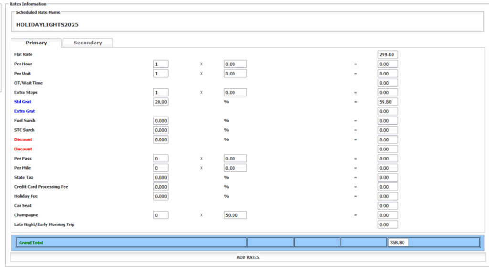The height and width of the screenshot is (267, 489).
Task: Click the Per Hour rate field
Action: tap(235, 64)
